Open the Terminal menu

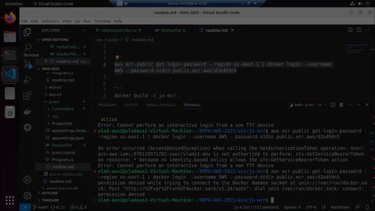pyautogui.click(x=103, y=21)
